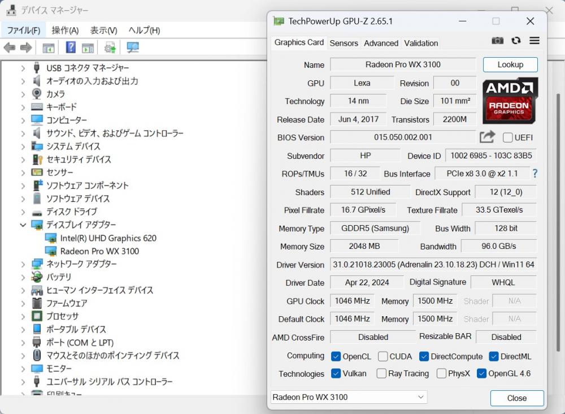Click the GPU-Z Close button
This screenshot has width=565, height=414.
click(x=517, y=398)
